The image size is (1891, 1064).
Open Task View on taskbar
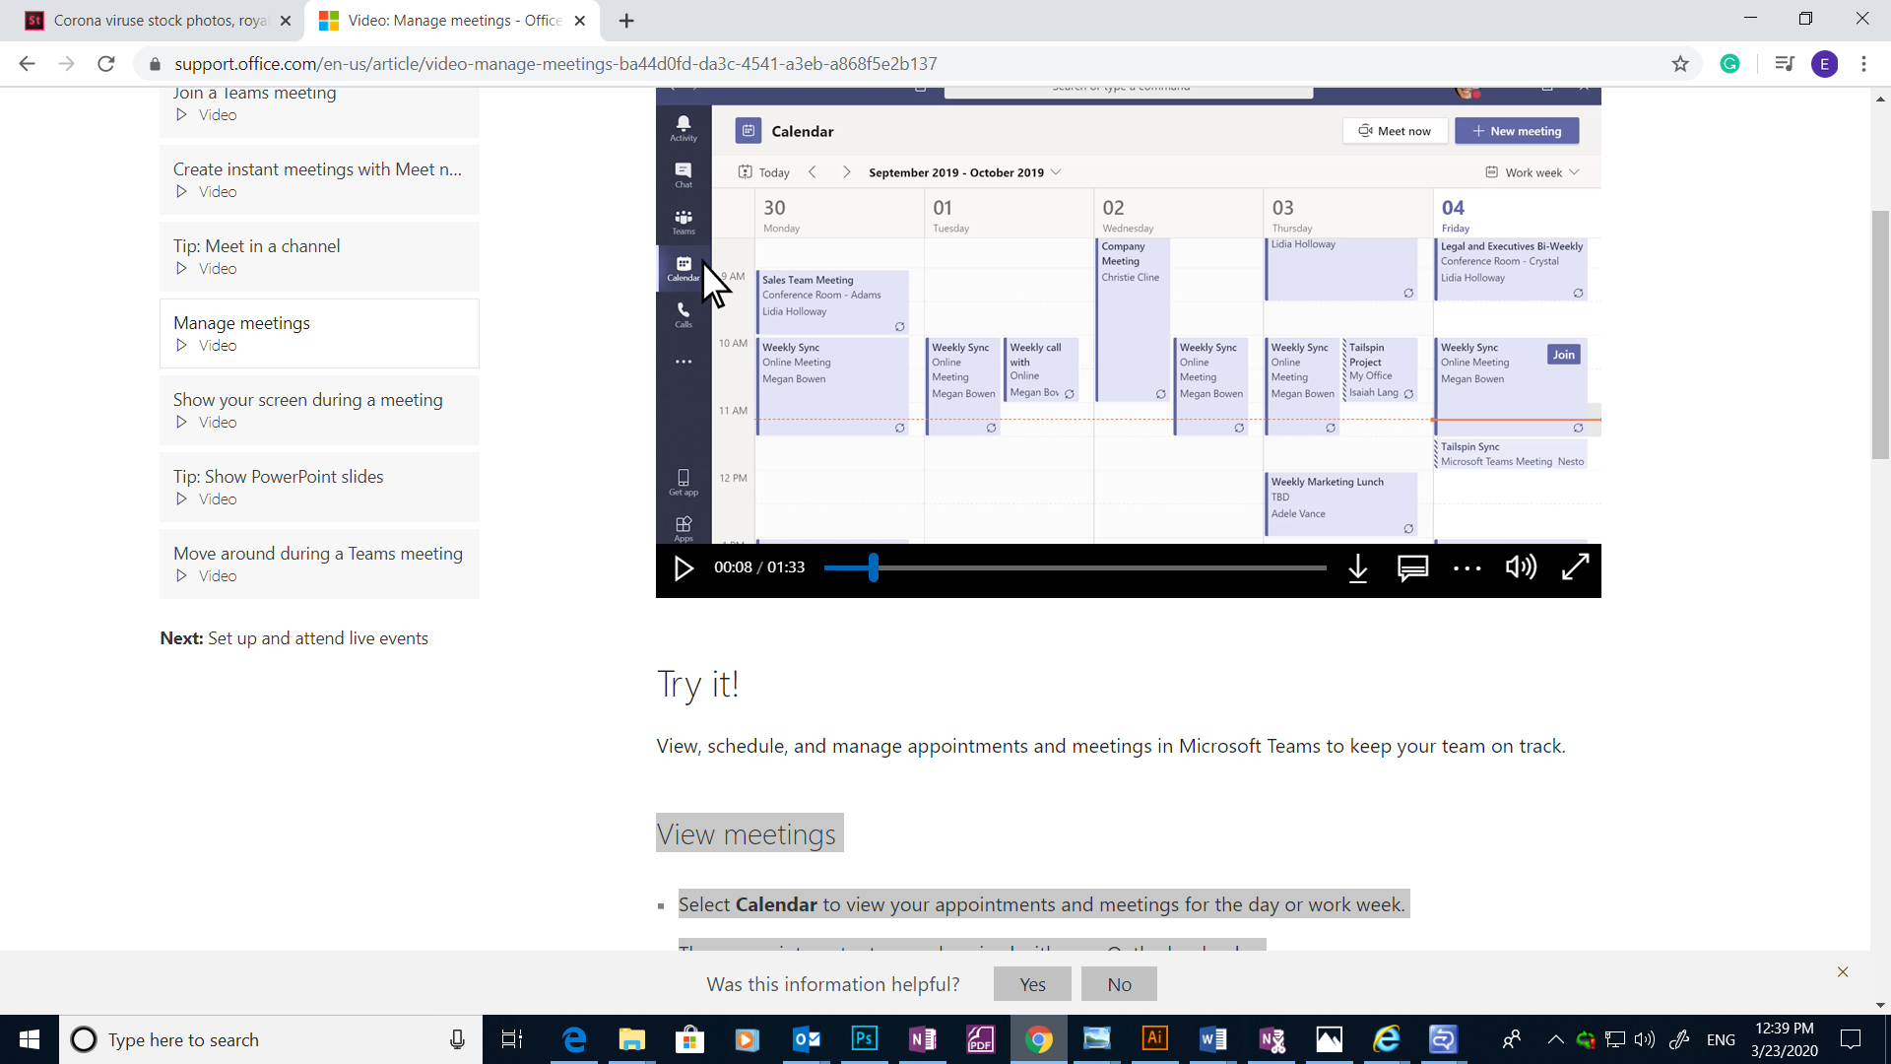[512, 1039]
